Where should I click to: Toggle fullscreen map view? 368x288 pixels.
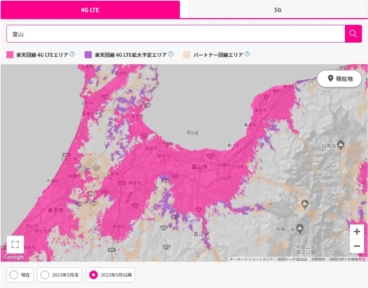(x=15, y=245)
